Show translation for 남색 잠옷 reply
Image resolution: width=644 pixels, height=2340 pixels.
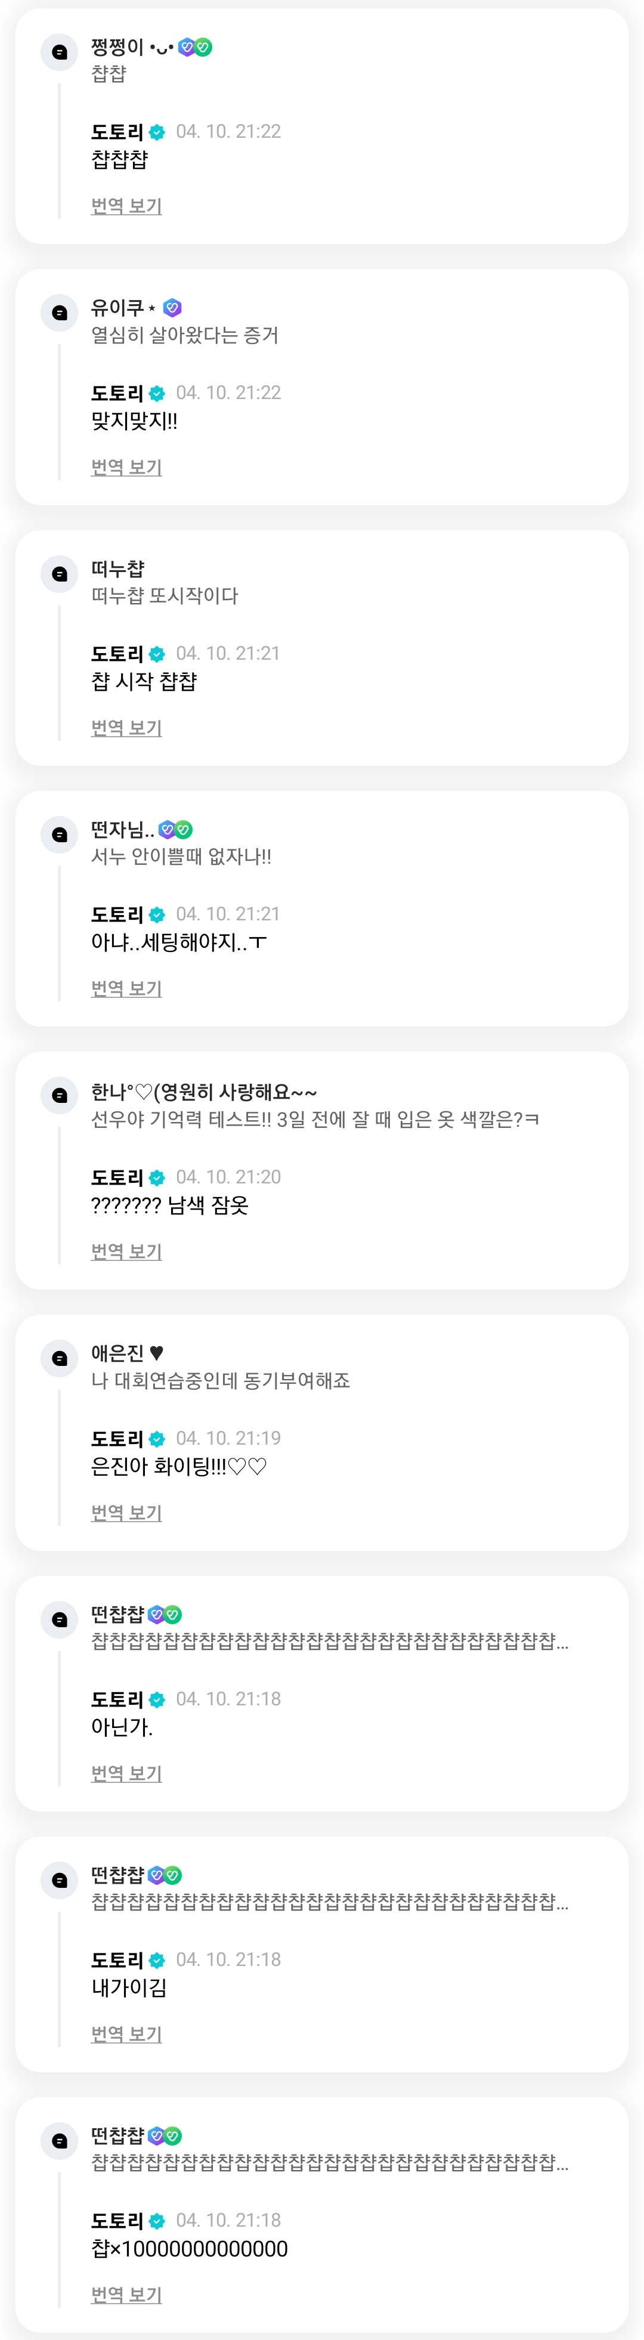pos(126,1251)
